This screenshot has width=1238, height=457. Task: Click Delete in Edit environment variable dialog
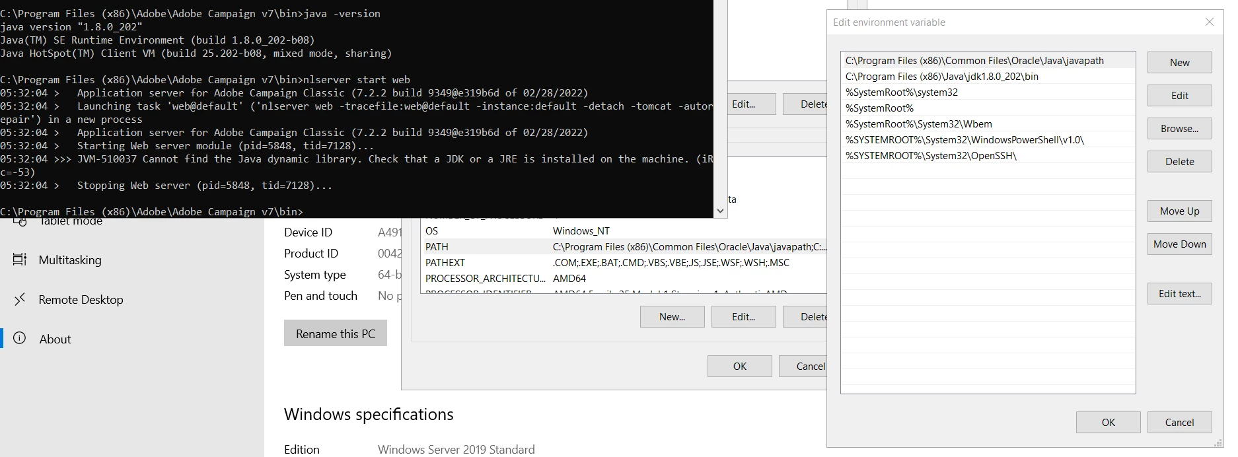point(1179,162)
